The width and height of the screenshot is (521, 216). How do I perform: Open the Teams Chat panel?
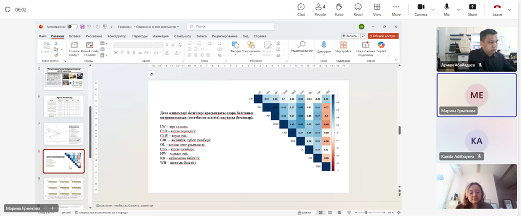tap(301, 9)
